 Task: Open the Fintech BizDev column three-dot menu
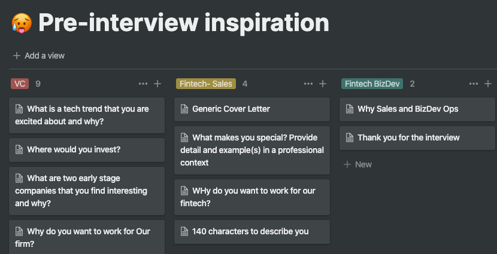(x=473, y=84)
